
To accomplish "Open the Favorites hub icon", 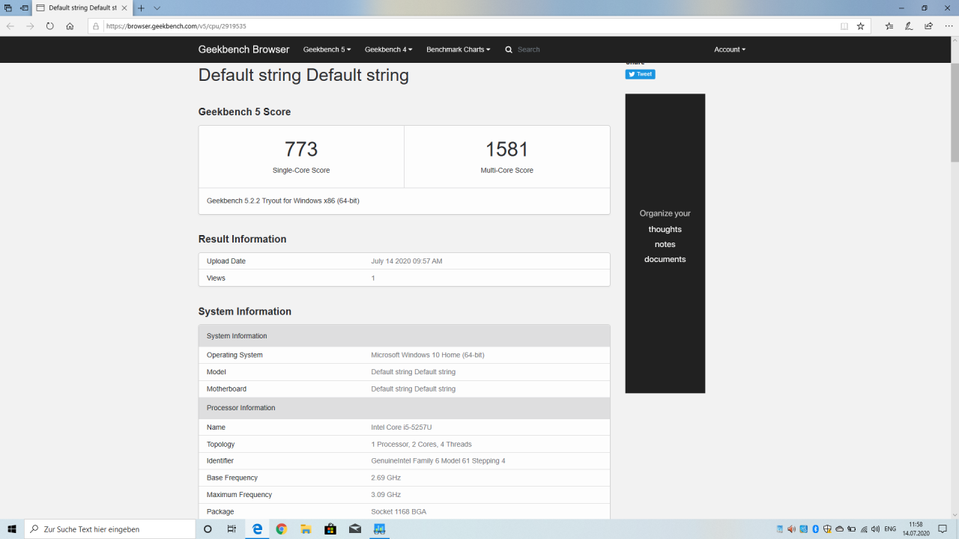I will [889, 25].
